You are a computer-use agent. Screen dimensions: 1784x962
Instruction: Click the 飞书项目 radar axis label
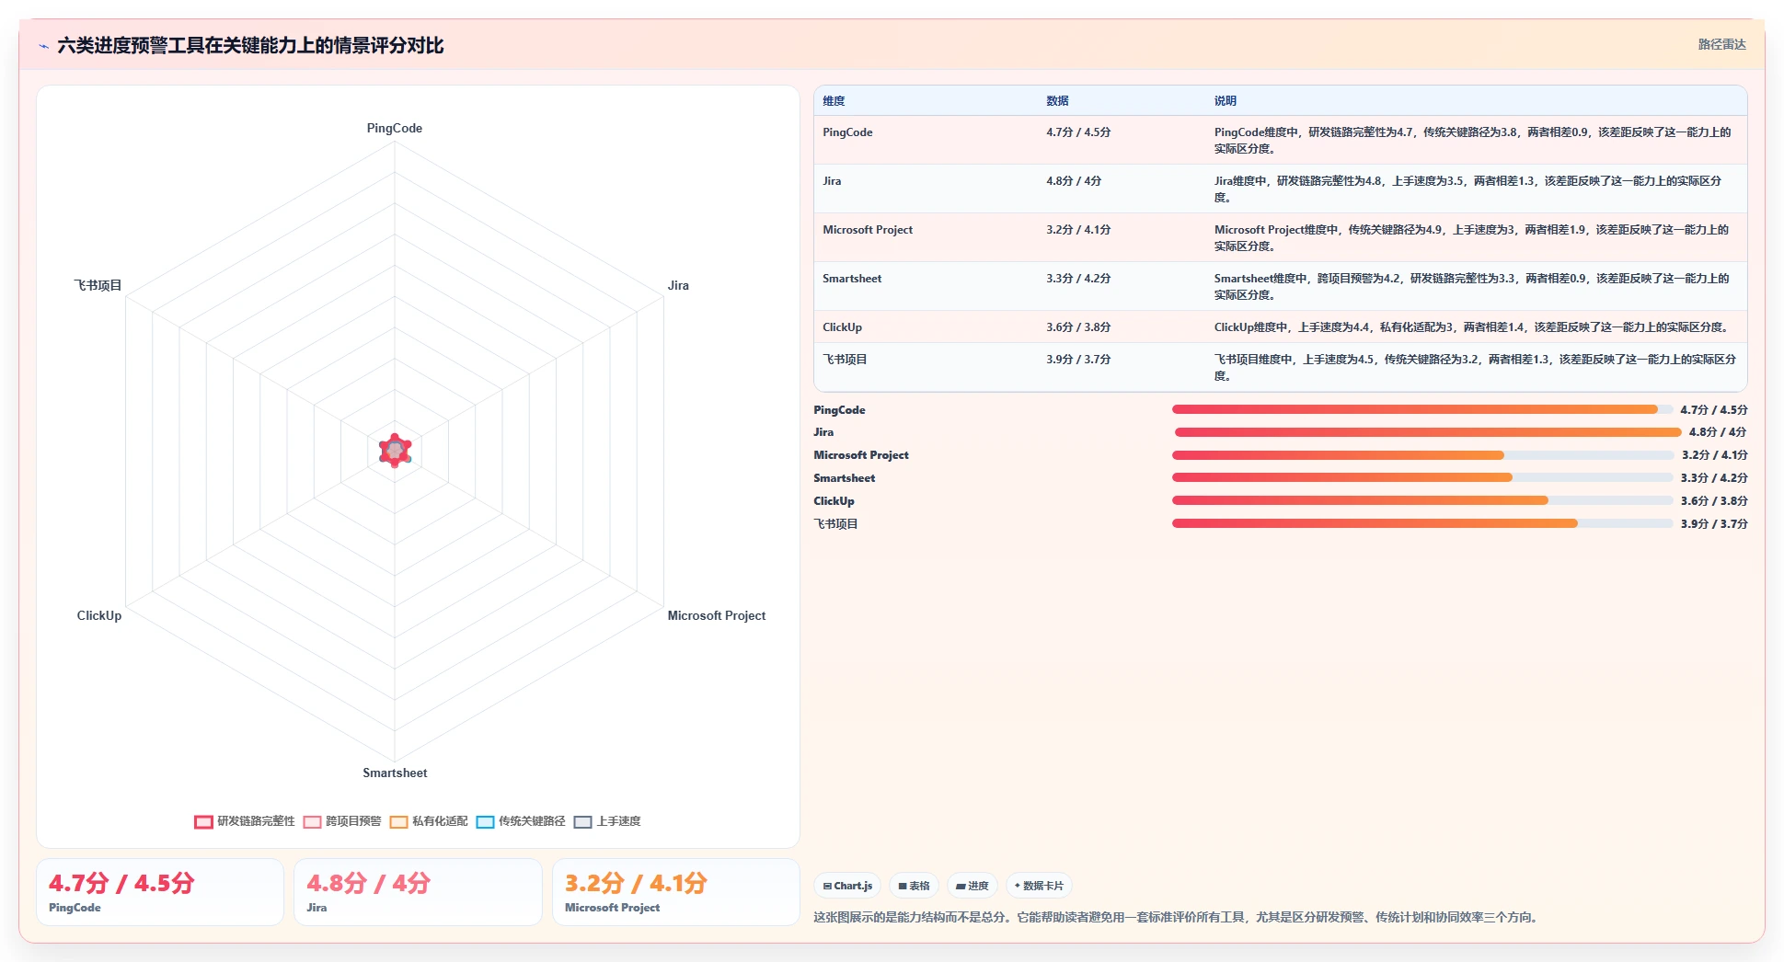(98, 286)
